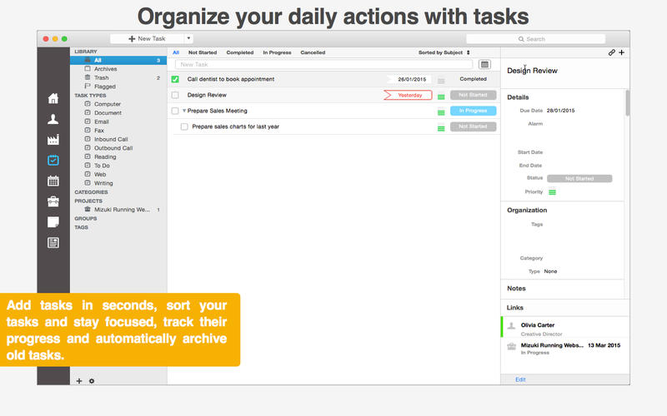
Task: Click the Olivia Carter contact avatar icon
Action: click(512, 325)
